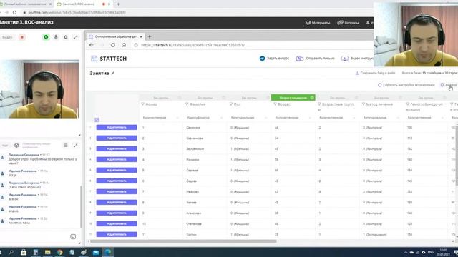Open Mail app from taskbar
The image size is (458, 257).
(x=96, y=252)
